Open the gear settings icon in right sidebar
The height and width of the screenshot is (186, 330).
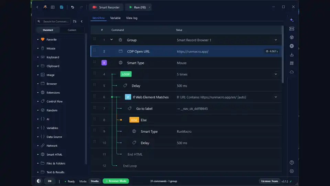click(292, 46)
